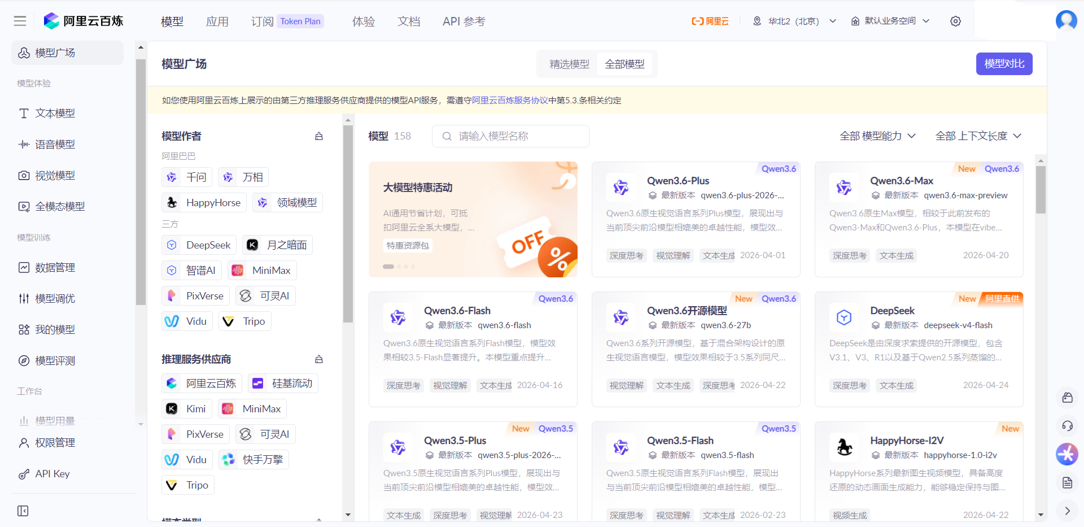Filter by 快手万擎 provider
This screenshot has height=527, width=1084.
click(253, 460)
